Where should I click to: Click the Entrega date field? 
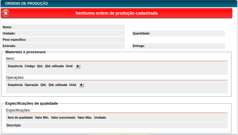178,46
